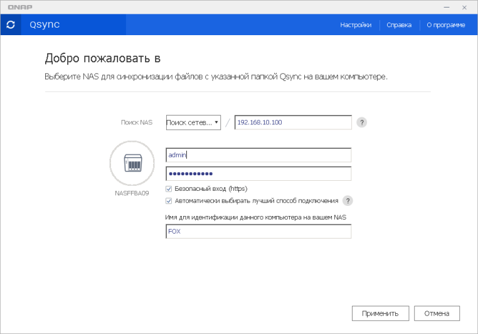Click the Имя для идентификации label
The height and width of the screenshot is (334, 478).
click(255, 217)
